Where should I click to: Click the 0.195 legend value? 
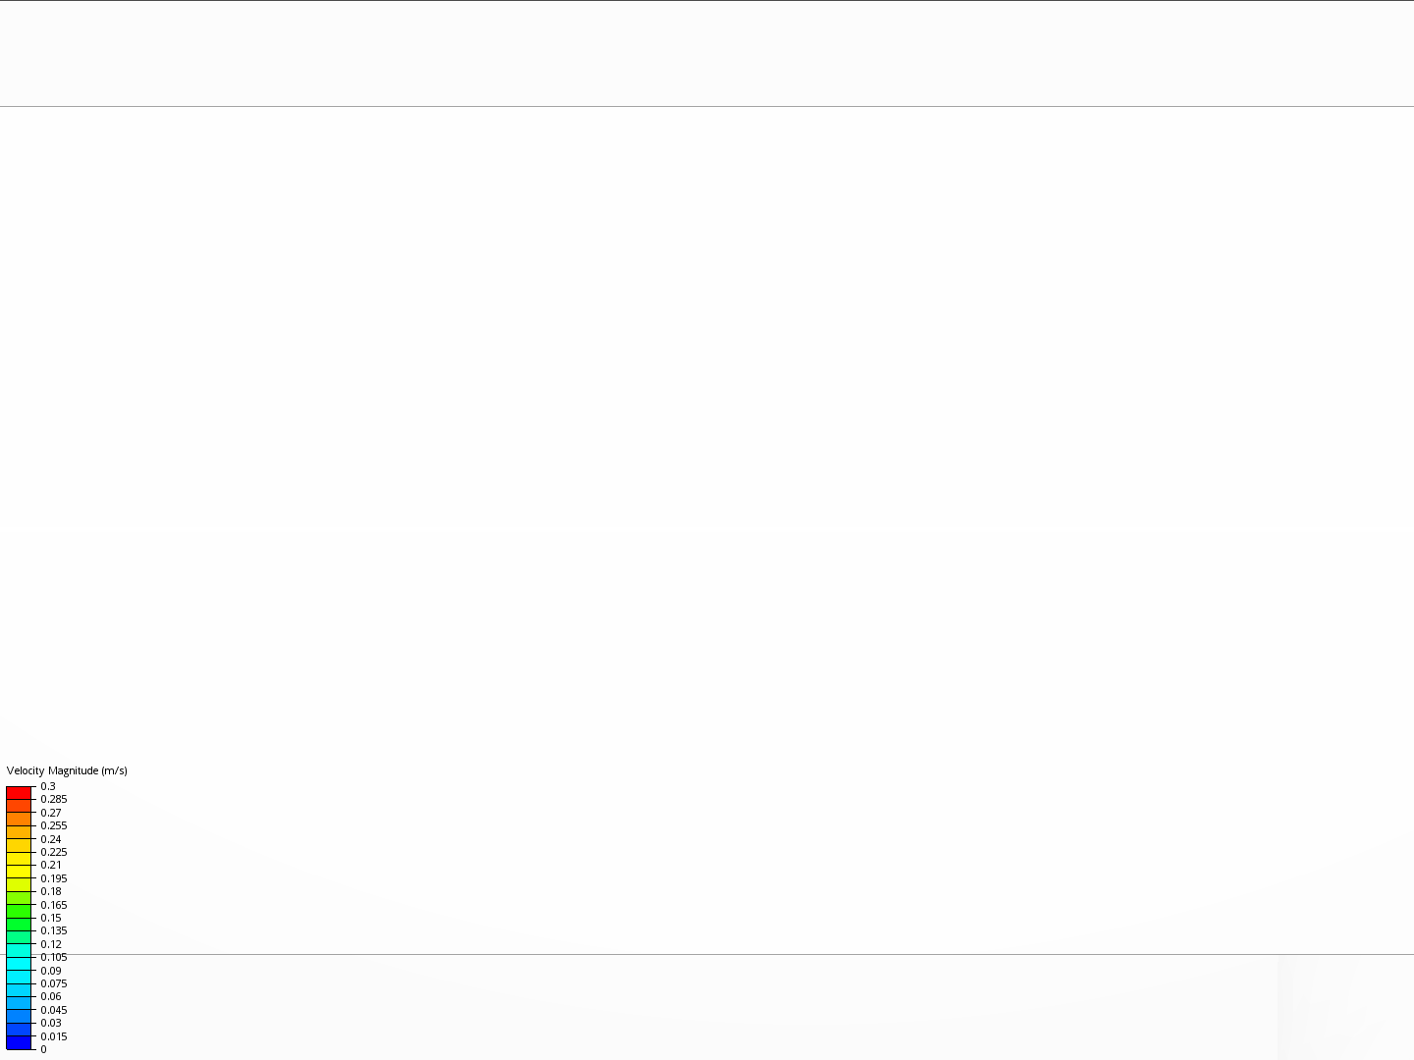coord(54,878)
